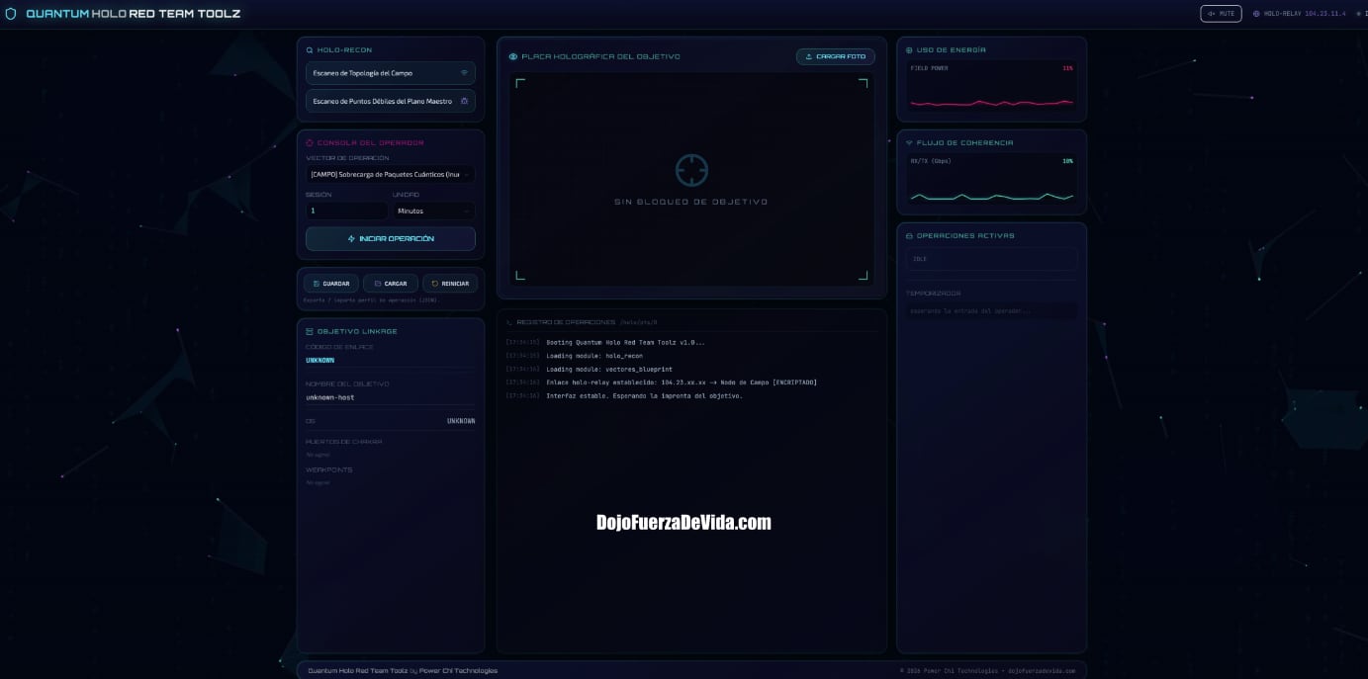Click the 'Booting Quantum Holo Red Team Toolz v1.0...' log line
Viewport: 1368px width, 679px height.
[x=625, y=342]
